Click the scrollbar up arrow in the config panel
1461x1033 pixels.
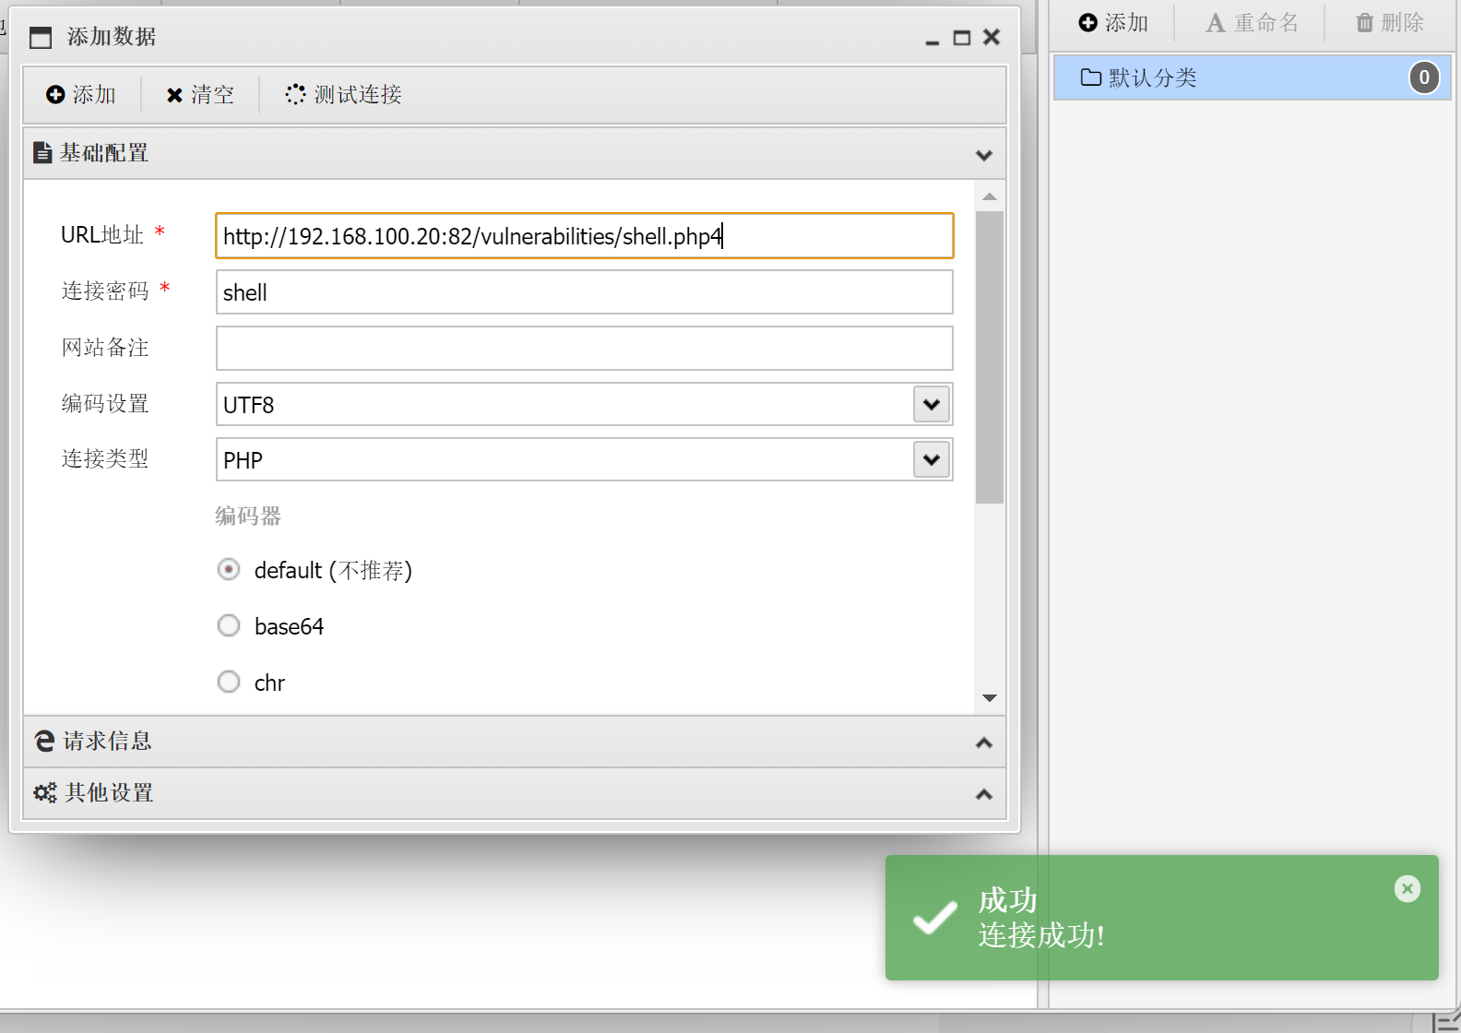990,196
